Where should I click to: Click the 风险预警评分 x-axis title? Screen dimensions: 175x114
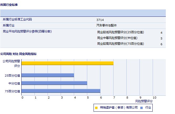pyautogui.click(x=144, y=101)
